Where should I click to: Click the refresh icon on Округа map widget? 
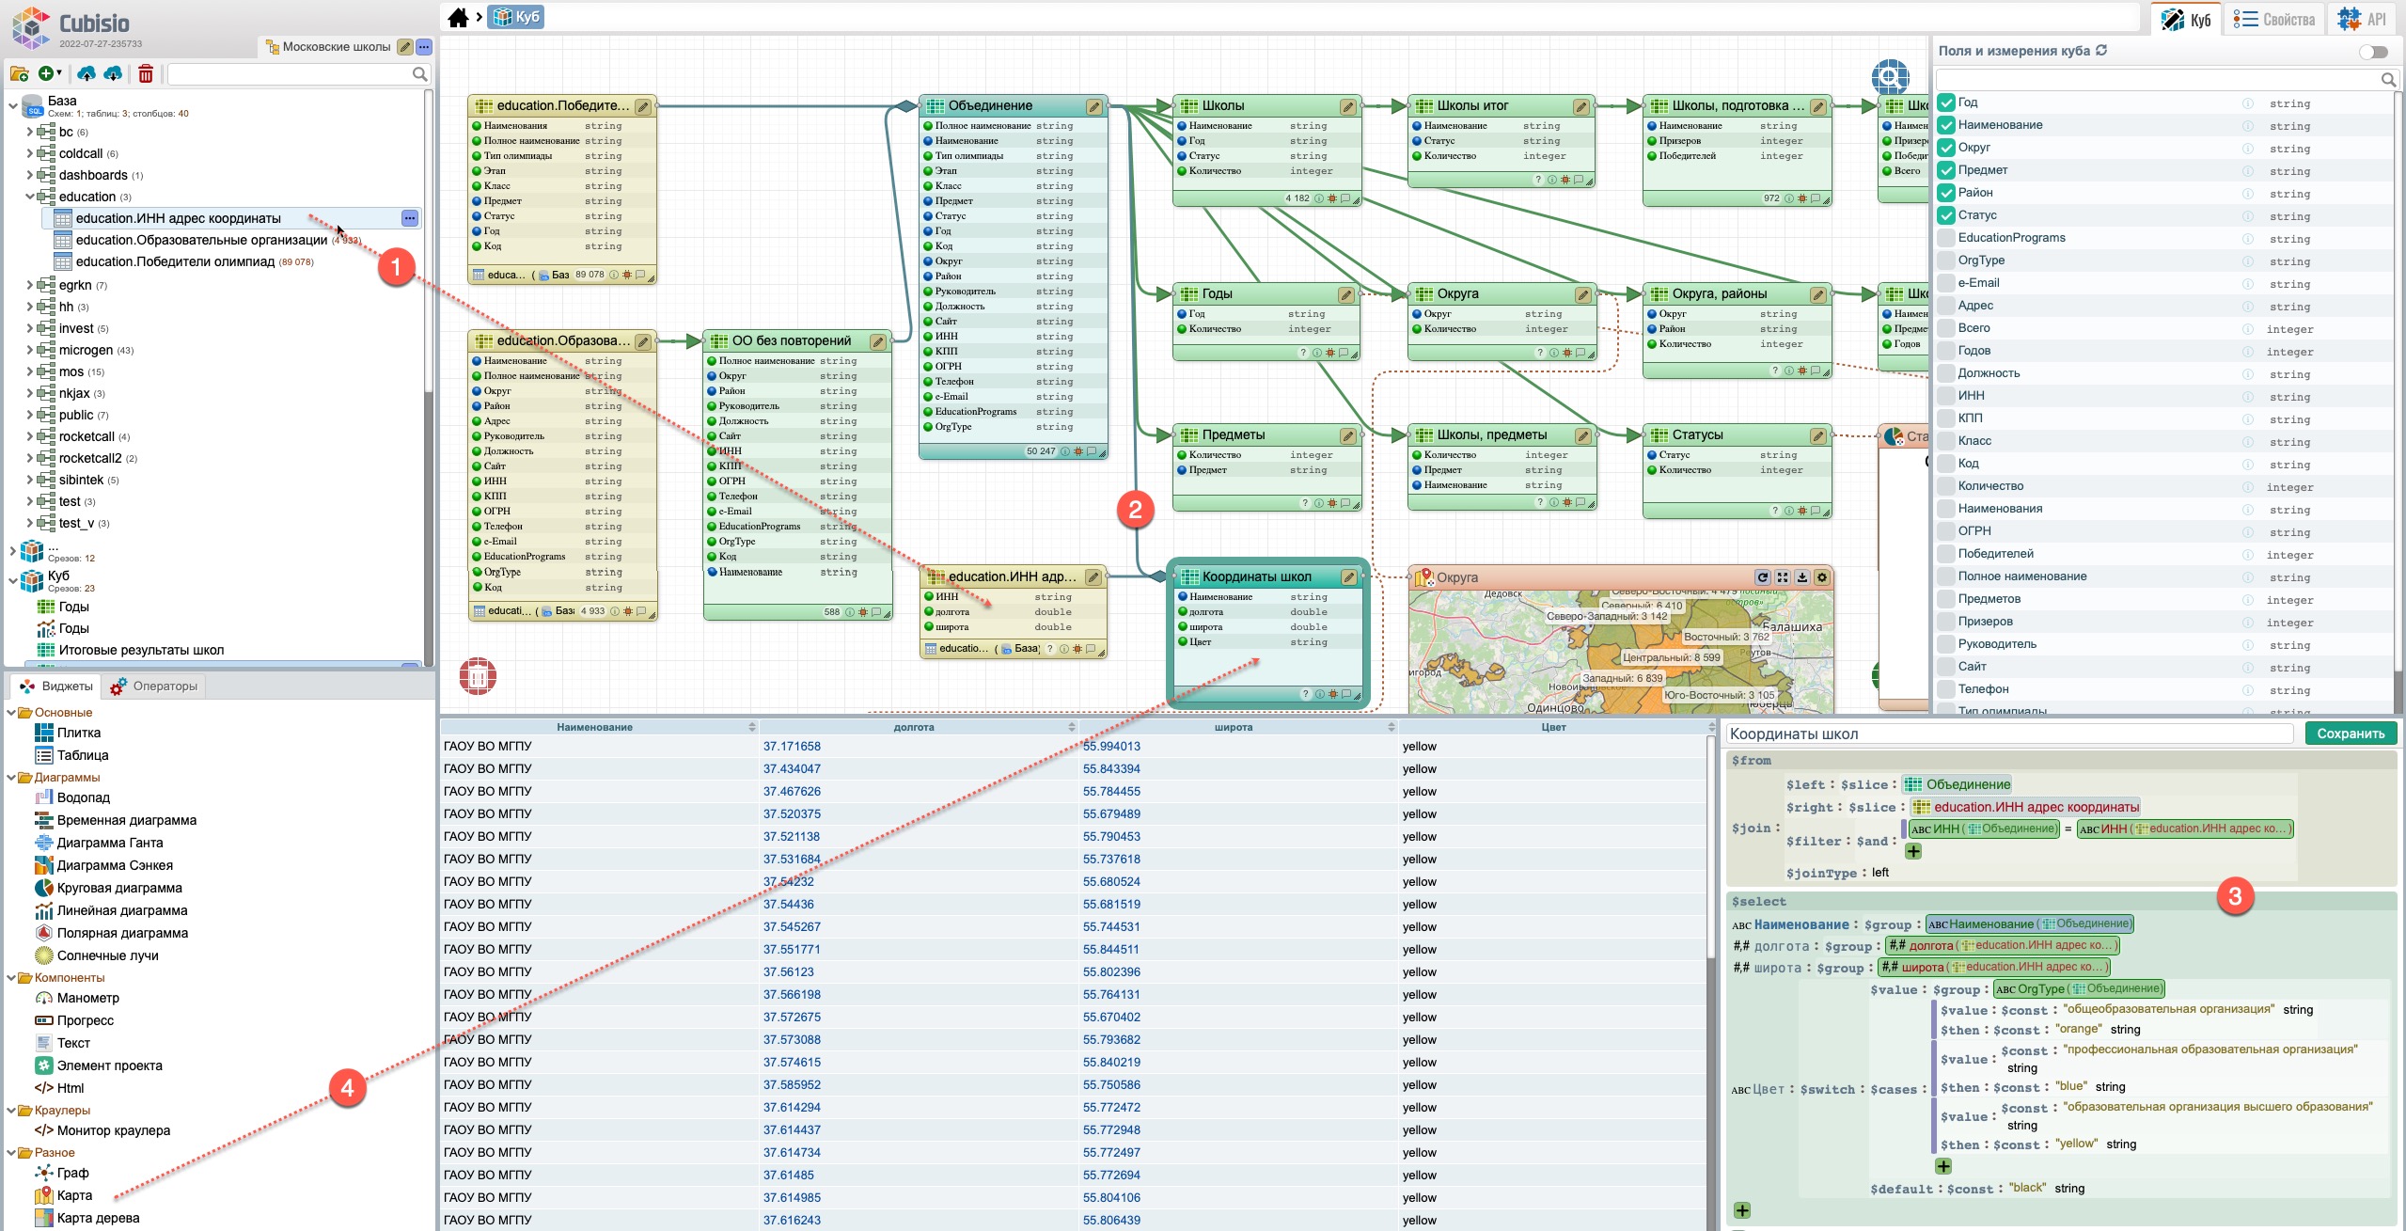[1763, 577]
